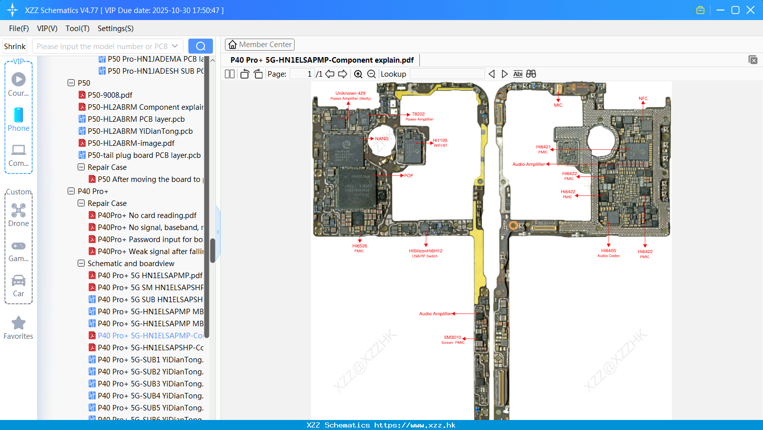Open P40Pro+ Password input file
763x430 pixels.
146,239
